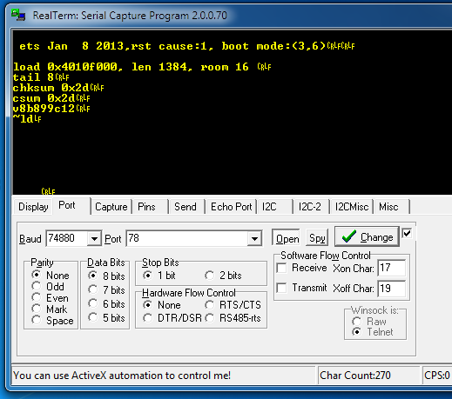
Task: Enable Receive software flow control checkbox
Action: click(281, 268)
